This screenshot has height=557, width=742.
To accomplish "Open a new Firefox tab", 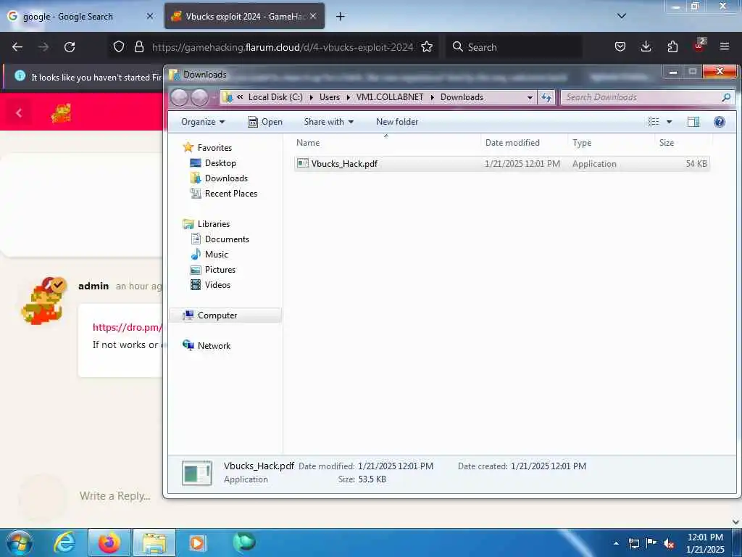I will (x=341, y=17).
